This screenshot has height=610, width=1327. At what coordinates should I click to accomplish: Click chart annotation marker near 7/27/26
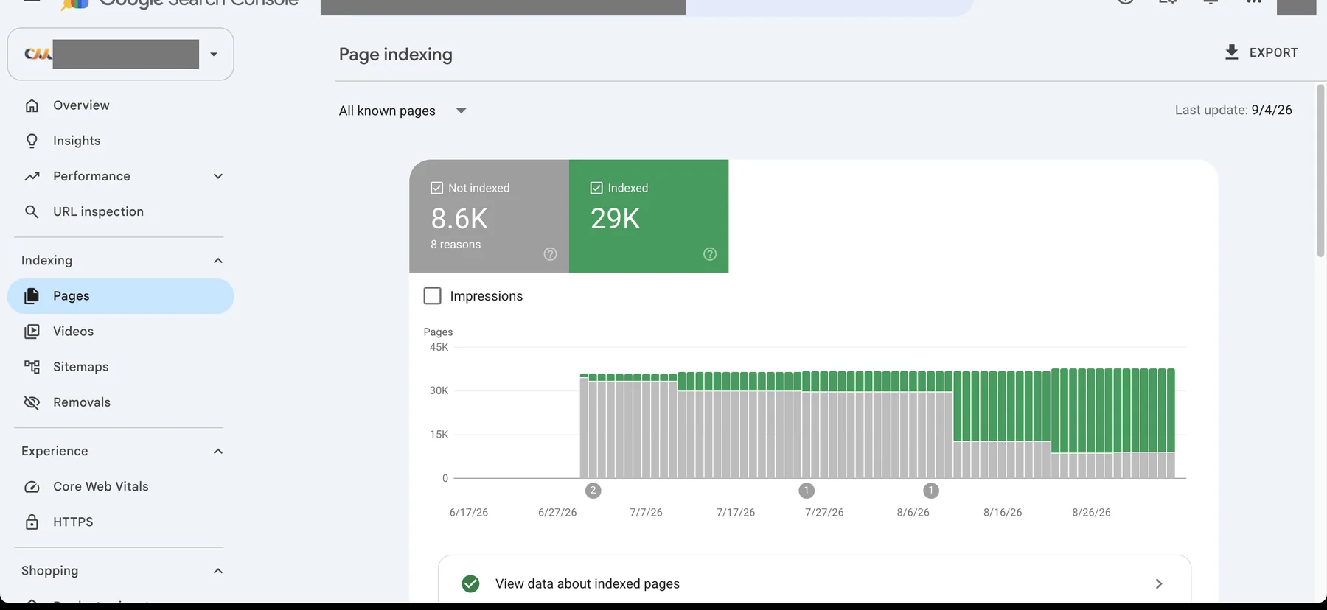tap(807, 491)
